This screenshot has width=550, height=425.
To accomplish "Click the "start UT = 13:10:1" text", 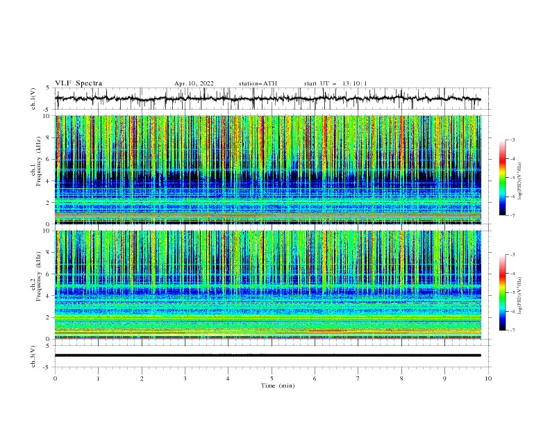I will [x=335, y=83].
